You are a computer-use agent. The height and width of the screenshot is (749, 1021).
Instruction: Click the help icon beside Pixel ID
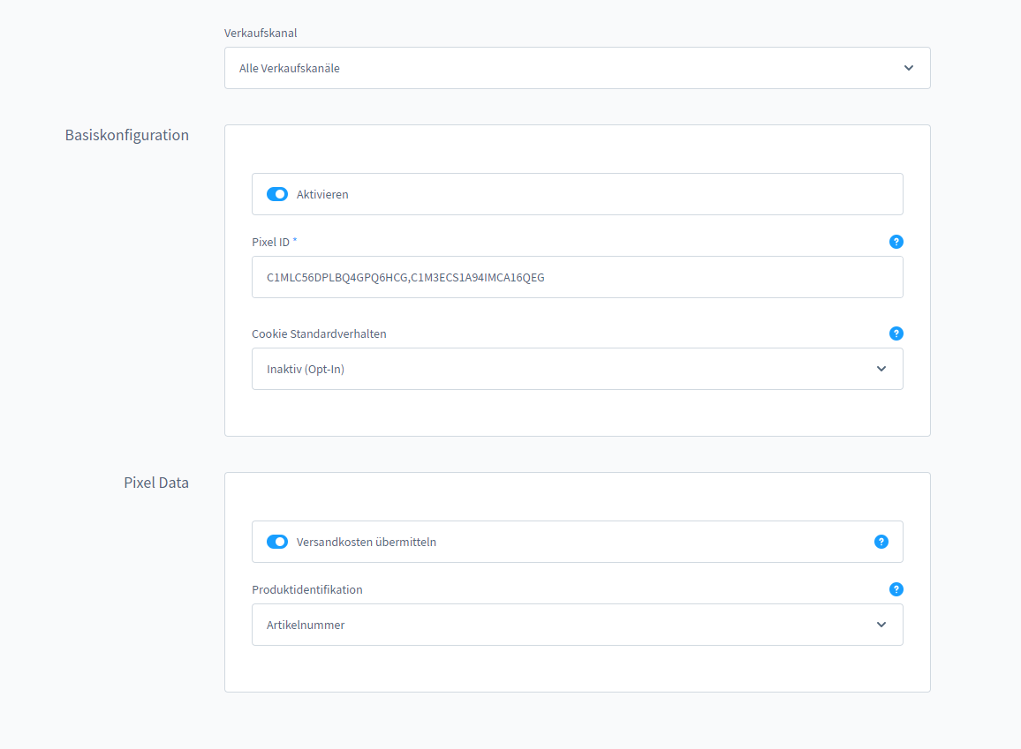(896, 242)
